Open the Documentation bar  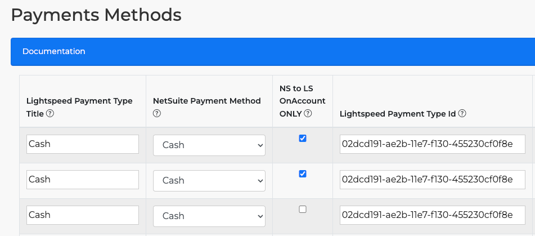pyautogui.click(x=54, y=51)
